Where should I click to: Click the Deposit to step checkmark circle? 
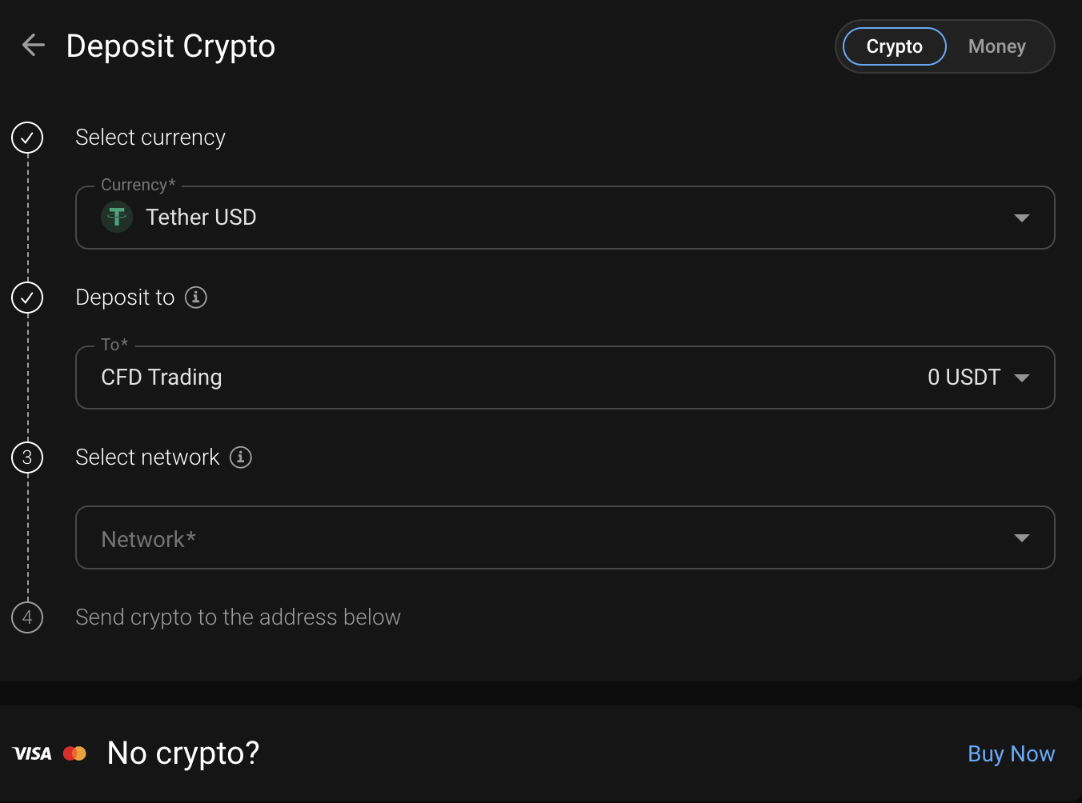pos(27,298)
